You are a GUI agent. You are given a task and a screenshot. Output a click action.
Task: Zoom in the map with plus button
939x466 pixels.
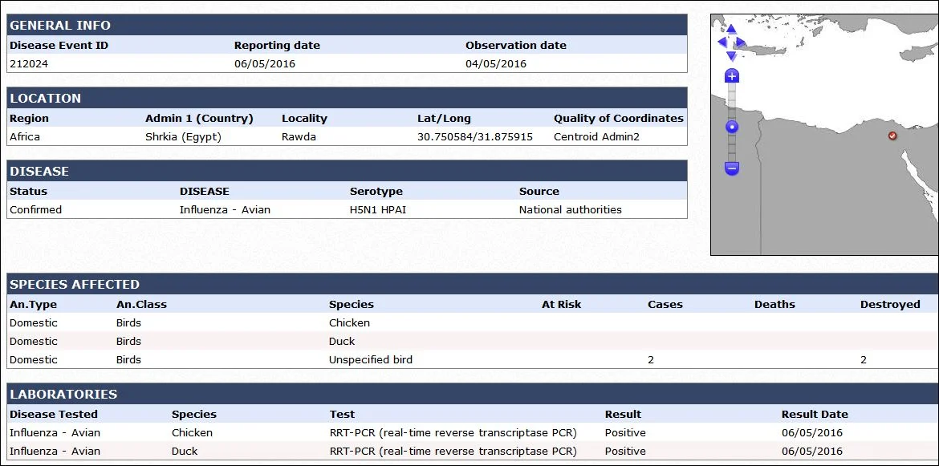[x=732, y=76]
